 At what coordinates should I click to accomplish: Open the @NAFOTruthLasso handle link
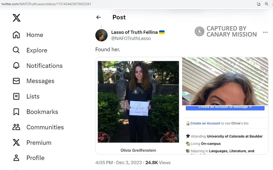[x=131, y=38]
